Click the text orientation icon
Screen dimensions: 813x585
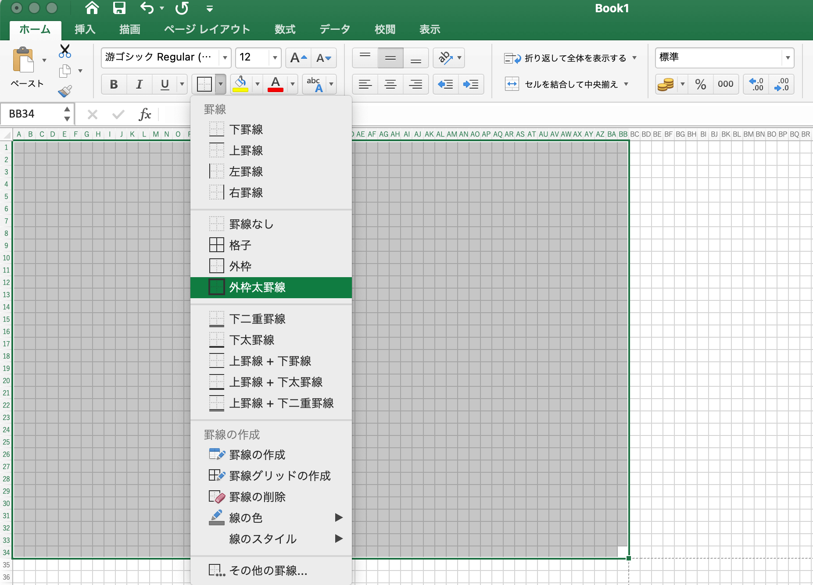pyautogui.click(x=445, y=58)
